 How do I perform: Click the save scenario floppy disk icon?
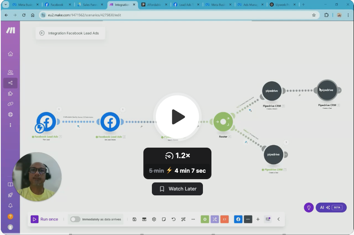pyautogui.click(x=134, y=219)
